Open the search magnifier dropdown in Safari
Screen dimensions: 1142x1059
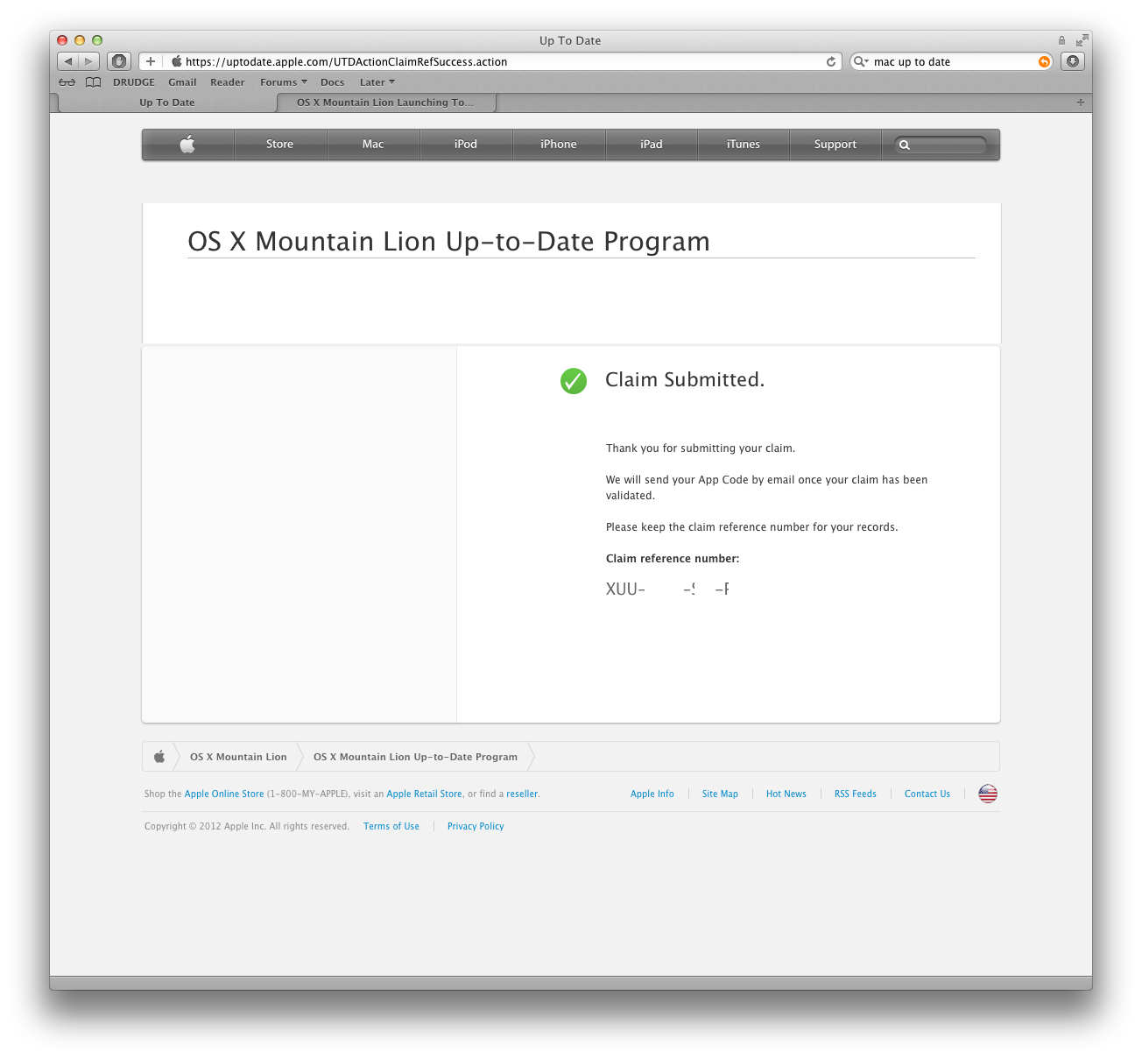pyautogui.click(x=861, y=61)
